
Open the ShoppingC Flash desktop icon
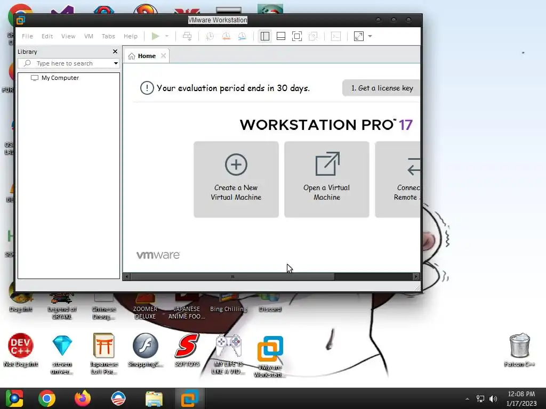click(x=146, y=350)
